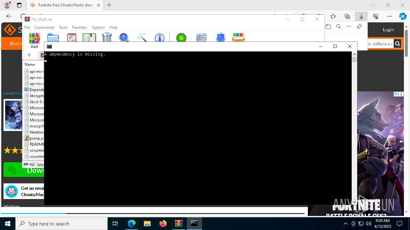Click SourceForge search button

coord(398,44)
